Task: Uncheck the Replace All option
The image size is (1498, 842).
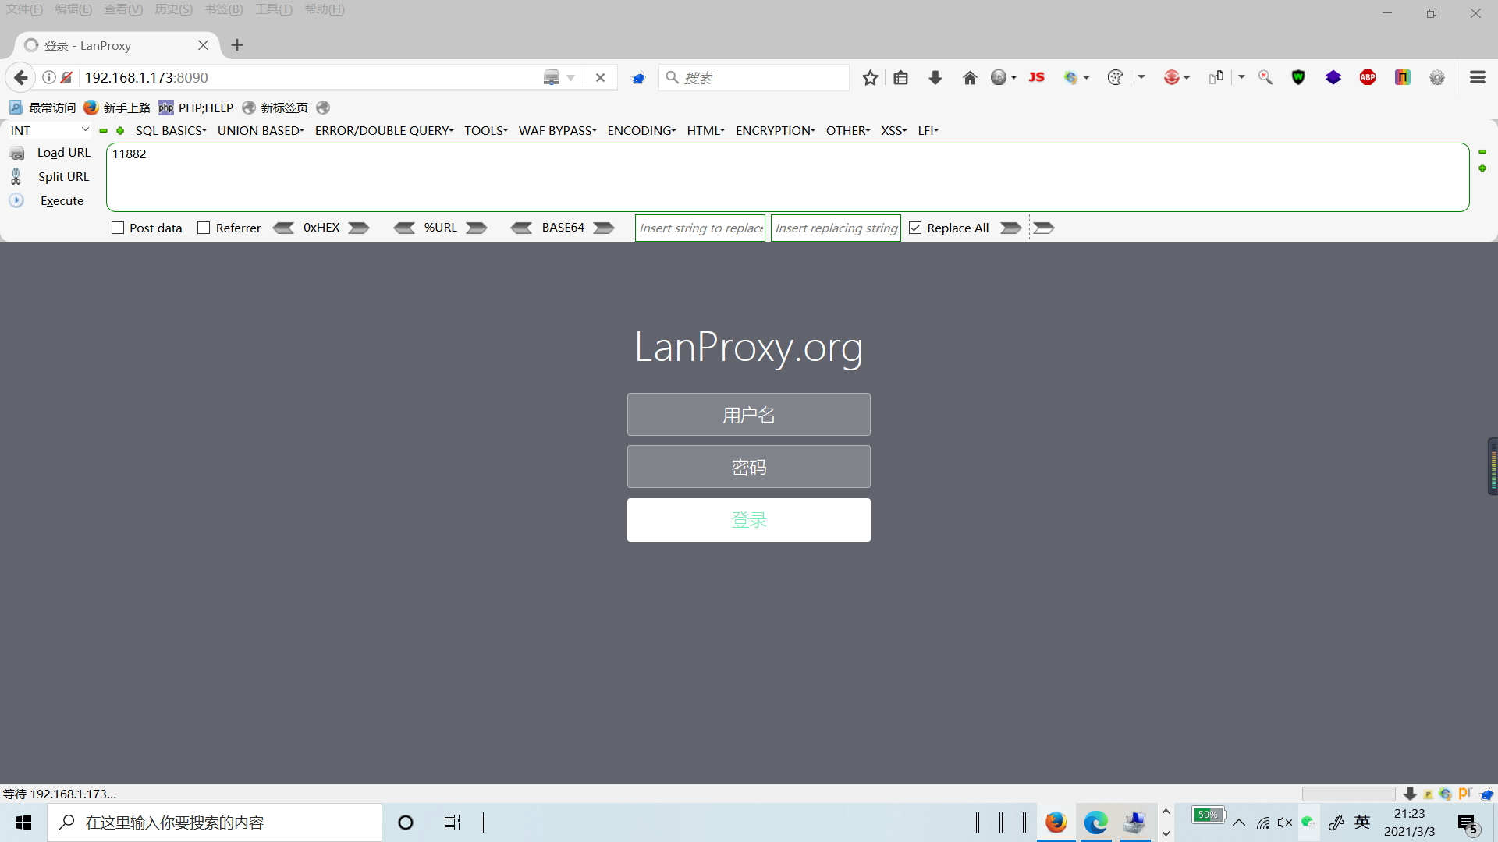Action: pyautogui.click(x=914, y=228)
